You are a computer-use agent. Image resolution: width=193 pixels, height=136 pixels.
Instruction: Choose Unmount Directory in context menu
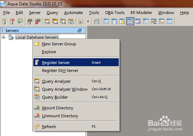[x=76, y=116]
